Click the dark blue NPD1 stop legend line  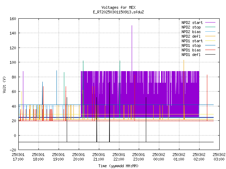coord(210,45)
